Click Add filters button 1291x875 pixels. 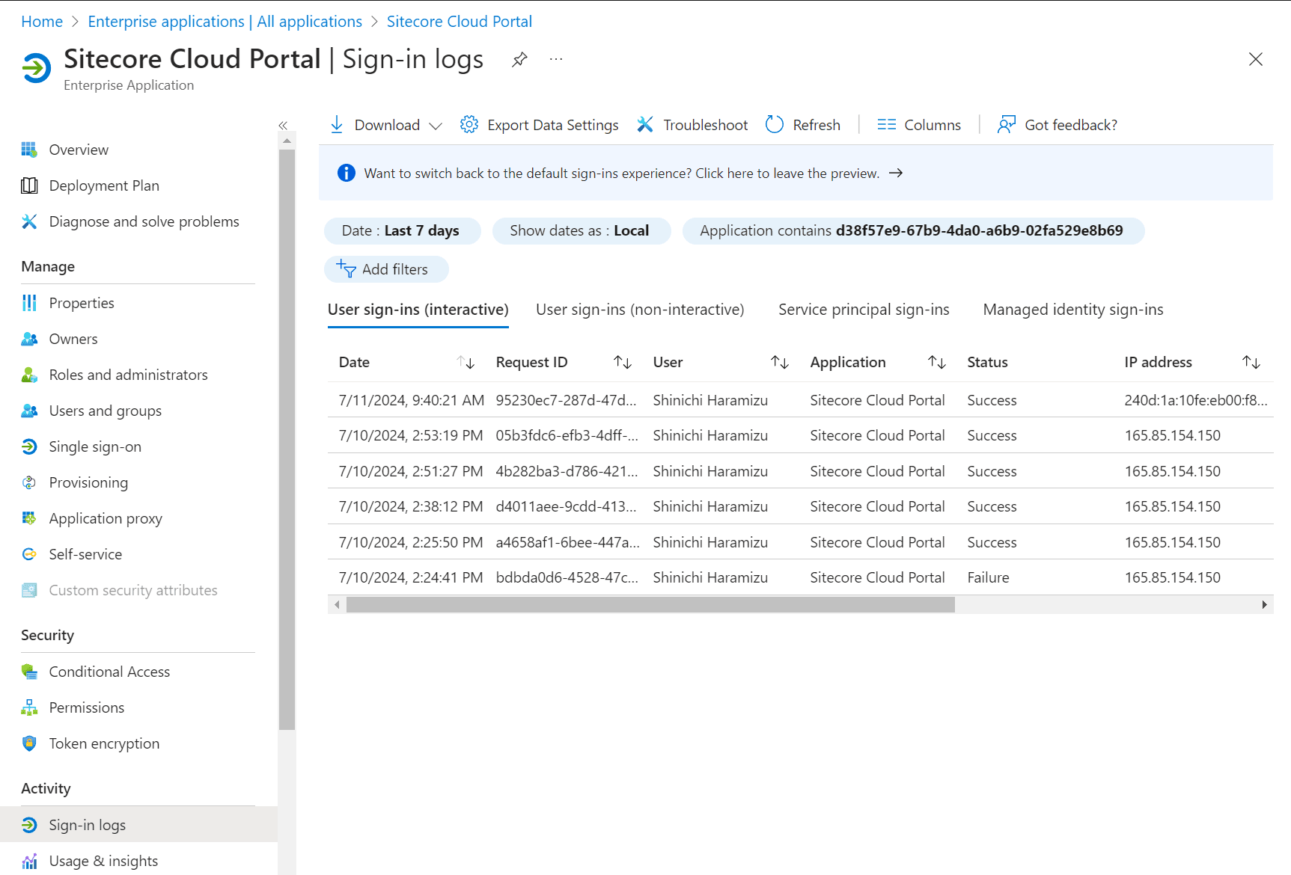(386, 269)
